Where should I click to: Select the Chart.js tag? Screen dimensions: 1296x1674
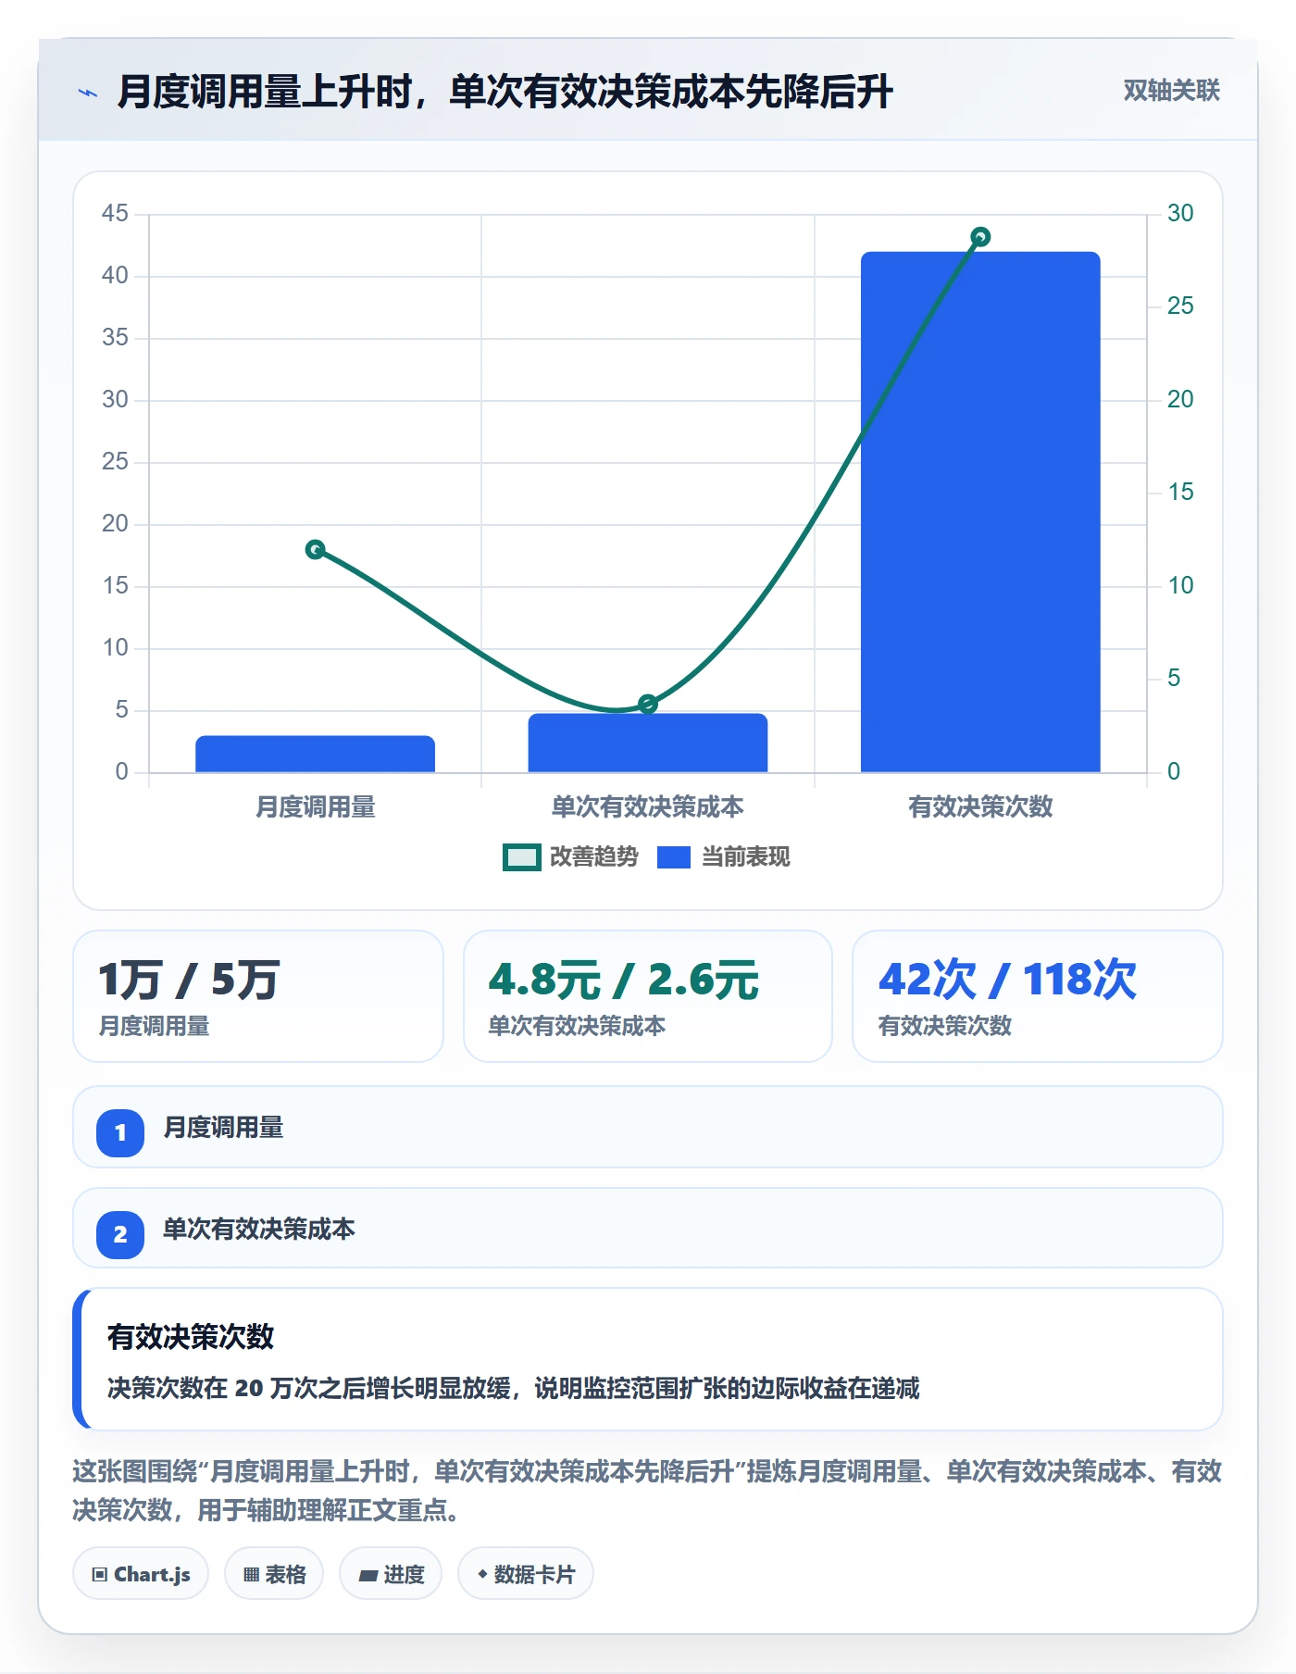(141, 1574)
